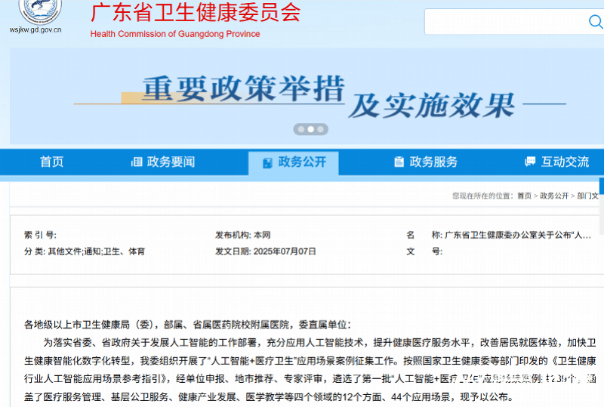Click the 广东省卫生健康委员会 site title
This screenshot has width=604, height=407.
click(195, 13)
